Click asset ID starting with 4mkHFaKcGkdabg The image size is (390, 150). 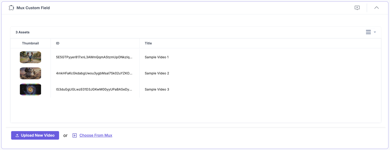[x=94, y=73]
